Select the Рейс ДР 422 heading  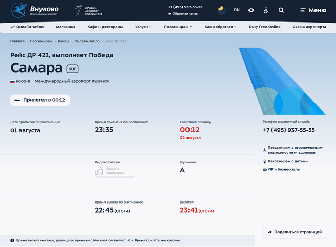[x=61, y=55]
